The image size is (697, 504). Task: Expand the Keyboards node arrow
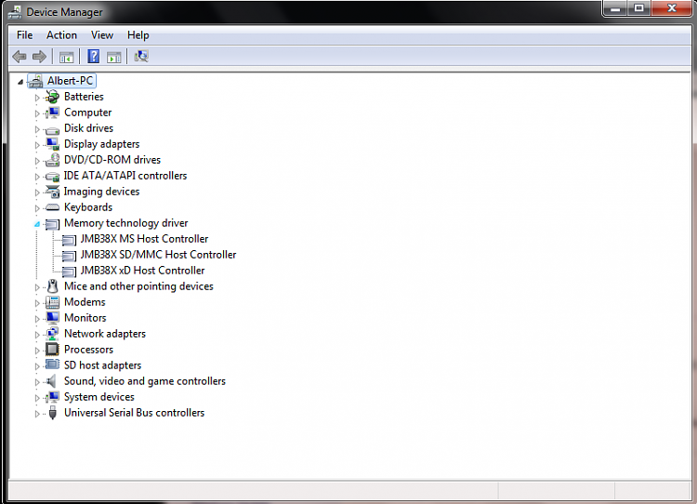(x=37, y=208)
